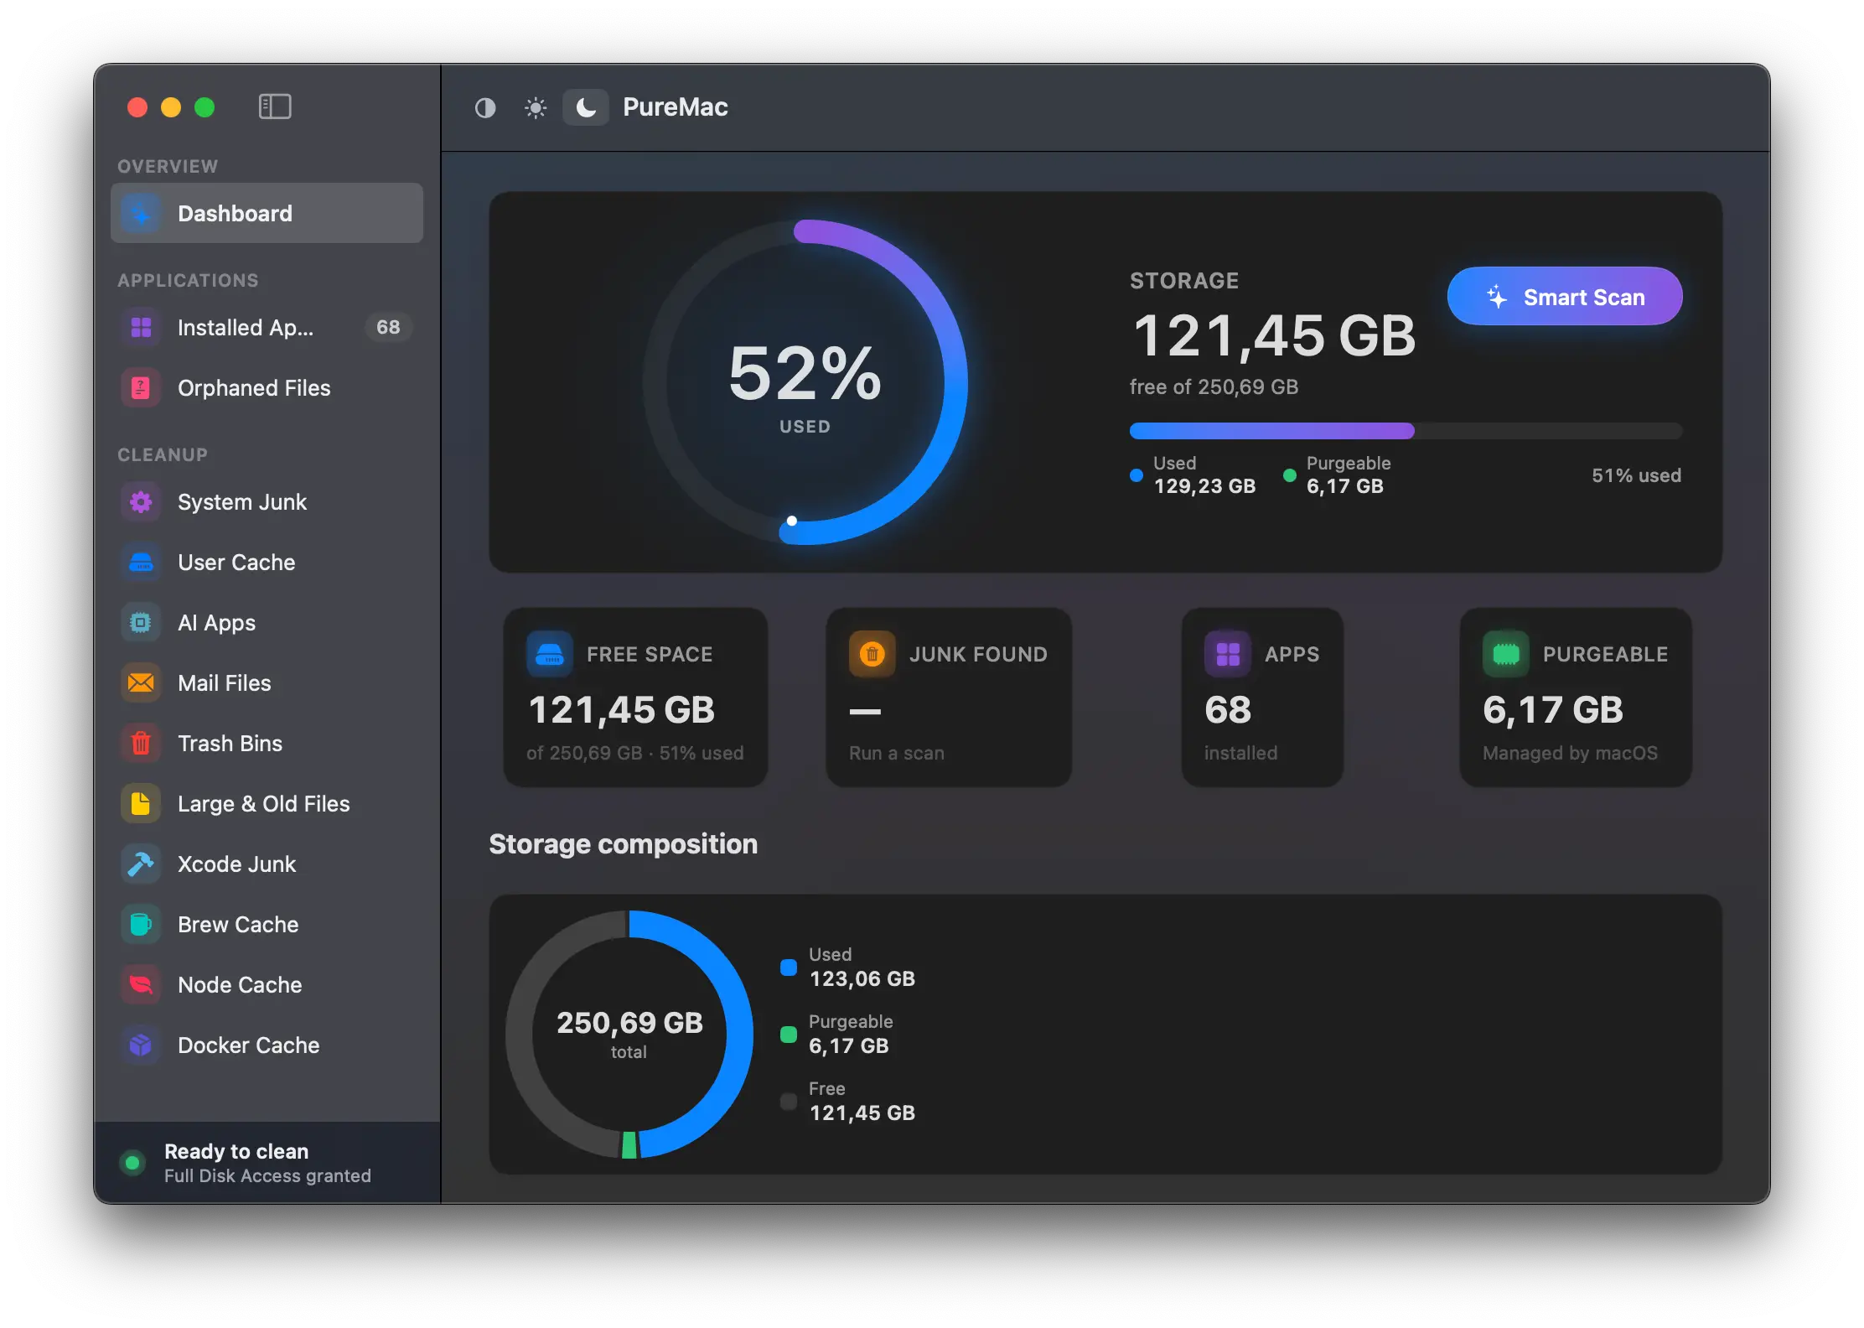Click the Smart Scan sparkle icon
Screen dimensions: 1864x1328
[x=1497, y=297]
